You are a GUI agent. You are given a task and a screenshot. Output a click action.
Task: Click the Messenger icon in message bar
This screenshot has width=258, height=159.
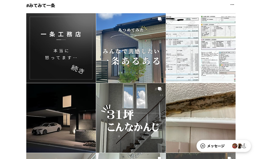(x=203, y=146)
